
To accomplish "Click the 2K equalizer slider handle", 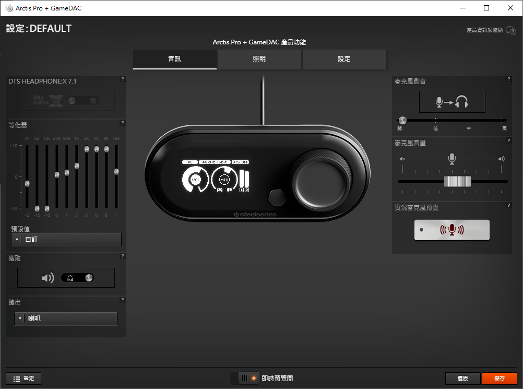I will click(x=87, y=149).
